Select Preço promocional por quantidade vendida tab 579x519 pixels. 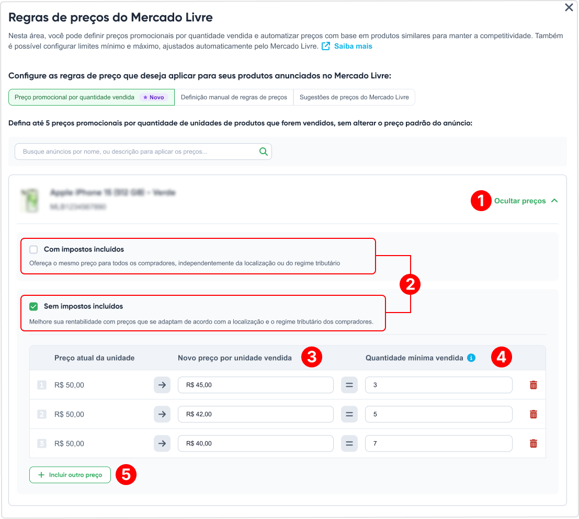(x=91, y=97)
